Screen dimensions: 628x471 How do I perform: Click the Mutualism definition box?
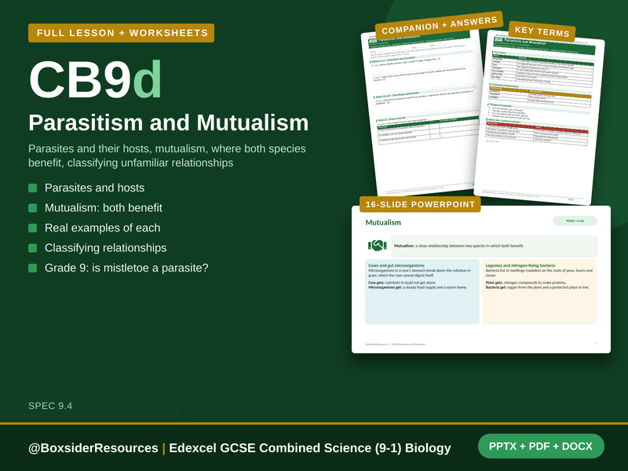[x=494, y=246]
